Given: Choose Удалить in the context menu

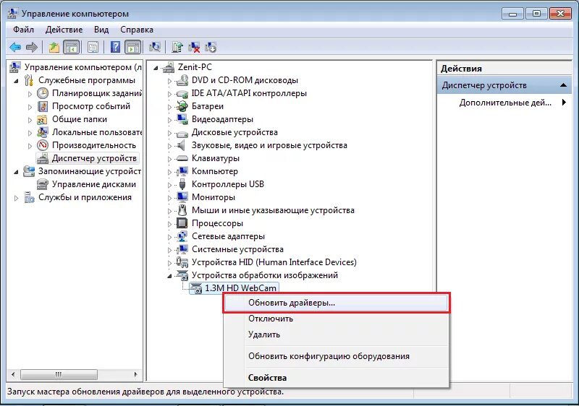Looking at the screenshot, I should (336, 334).
